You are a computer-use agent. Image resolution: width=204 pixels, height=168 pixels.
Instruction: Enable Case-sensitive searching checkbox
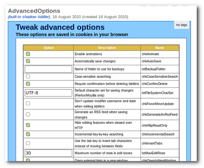tap(28, 76)
